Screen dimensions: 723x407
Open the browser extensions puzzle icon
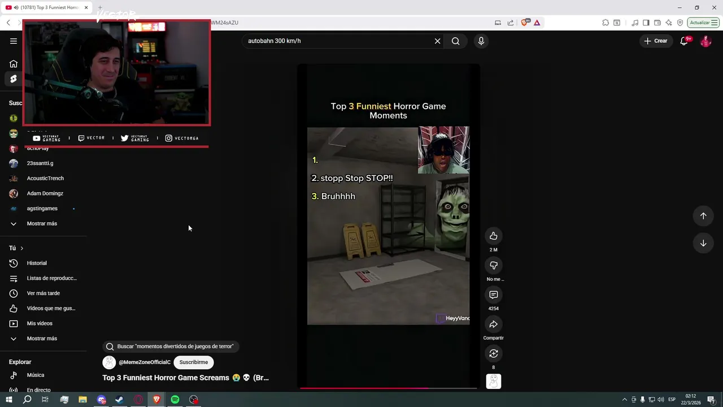(606, 23)
